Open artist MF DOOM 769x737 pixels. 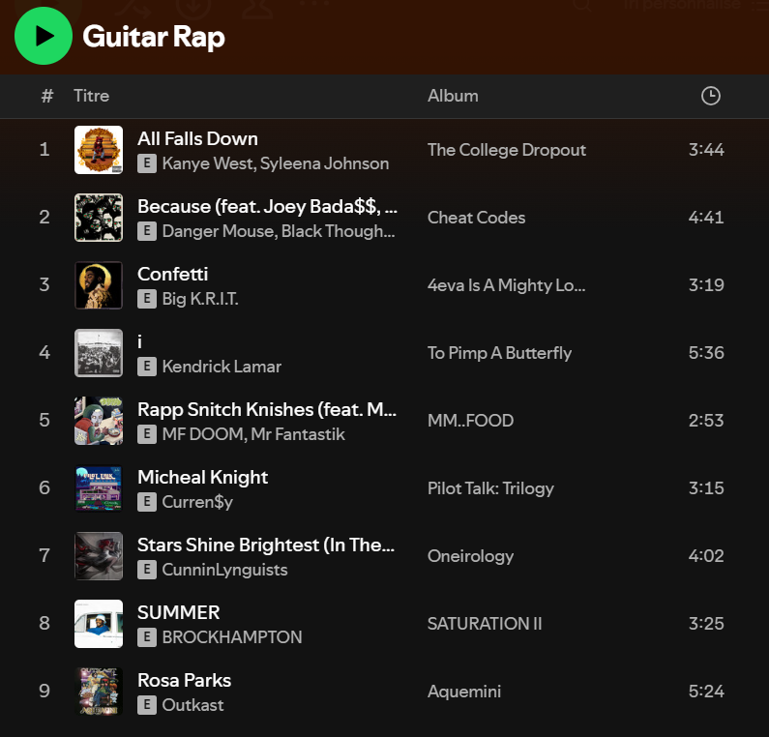tap(204, 434)
